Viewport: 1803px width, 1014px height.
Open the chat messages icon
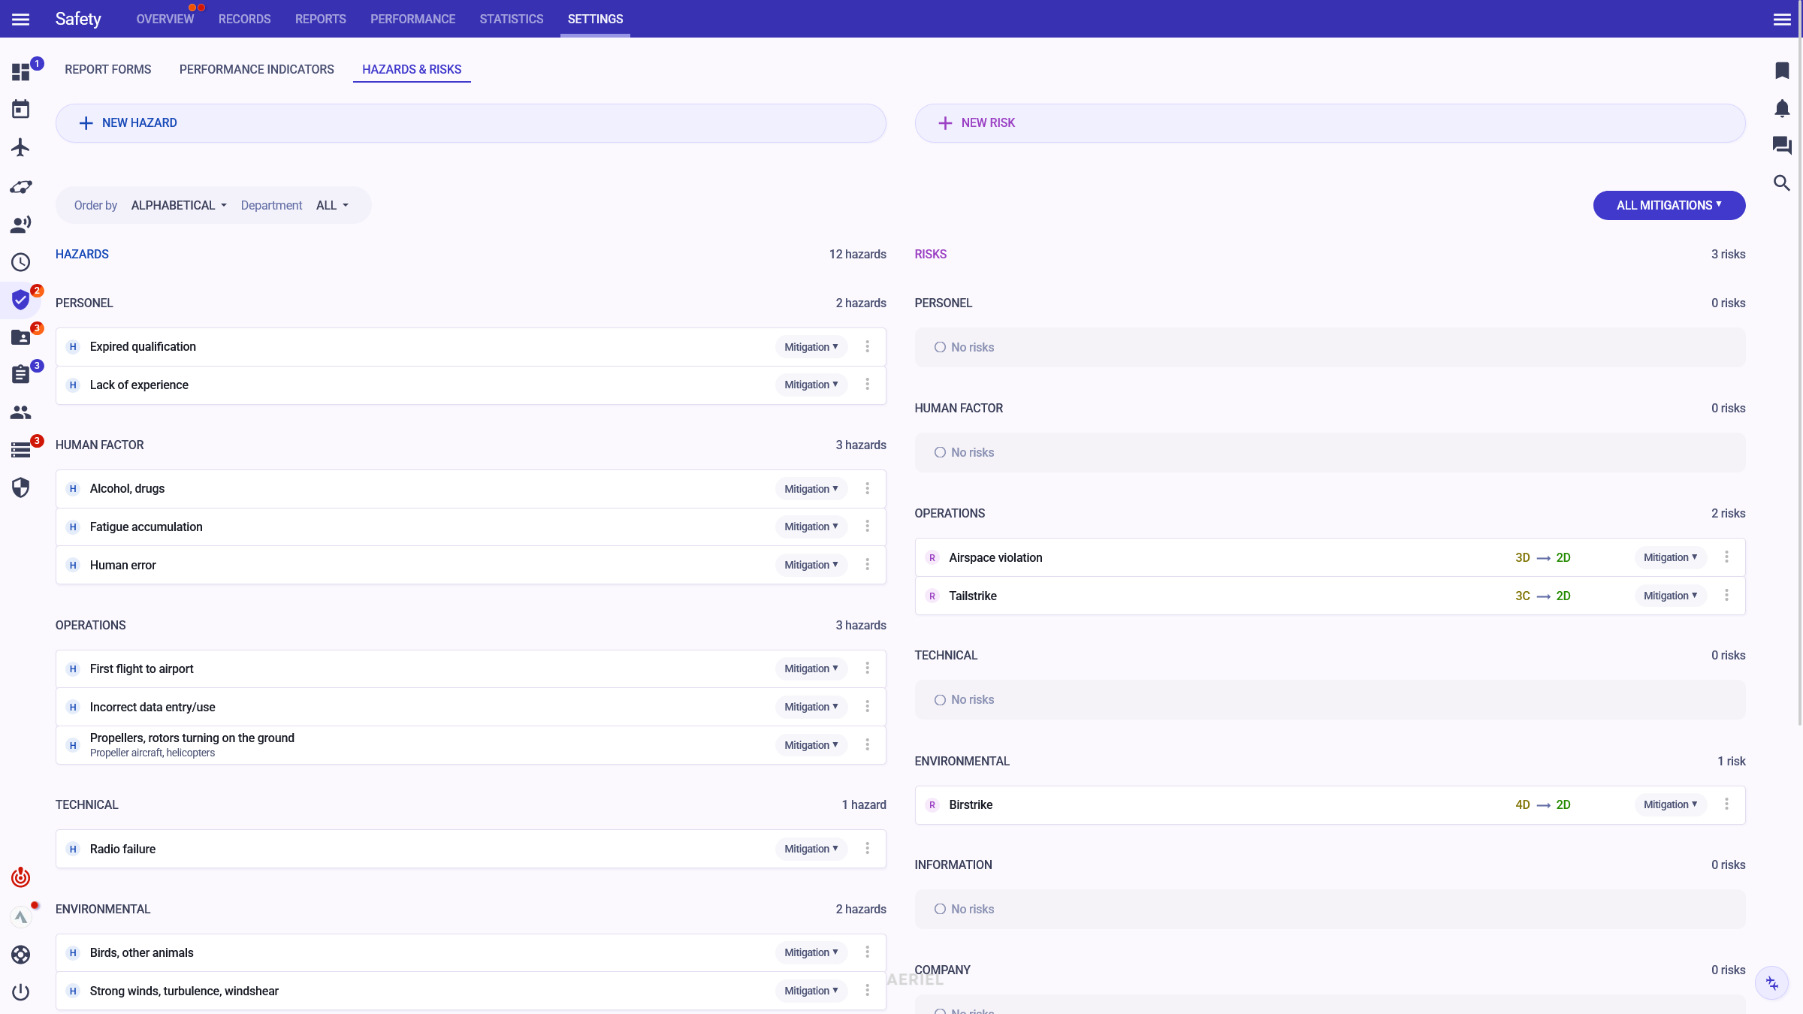(1782, 145)
